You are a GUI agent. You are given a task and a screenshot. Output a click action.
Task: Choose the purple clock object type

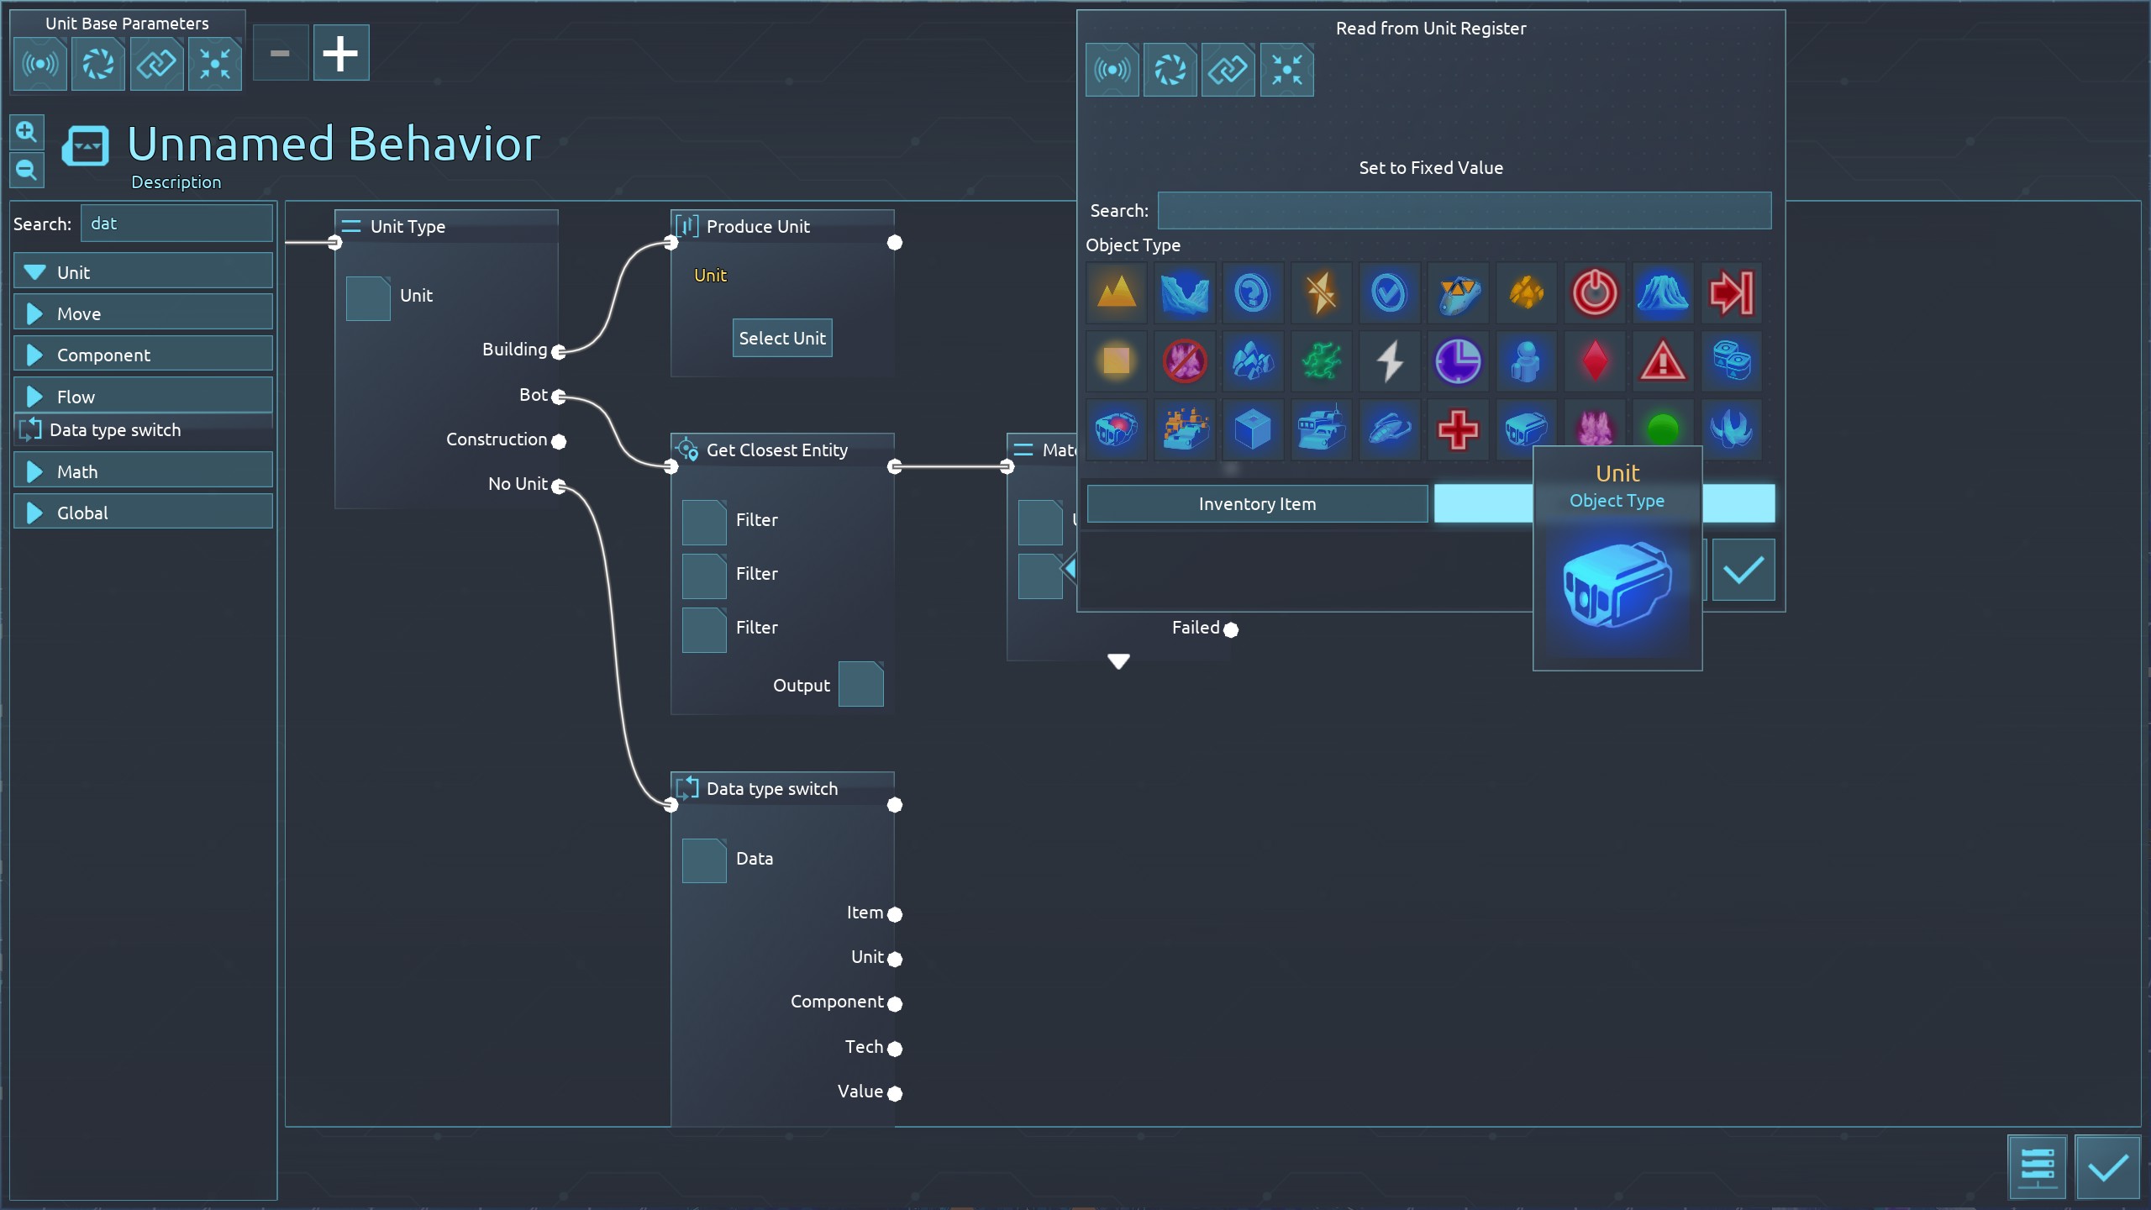coord(1458,361)
